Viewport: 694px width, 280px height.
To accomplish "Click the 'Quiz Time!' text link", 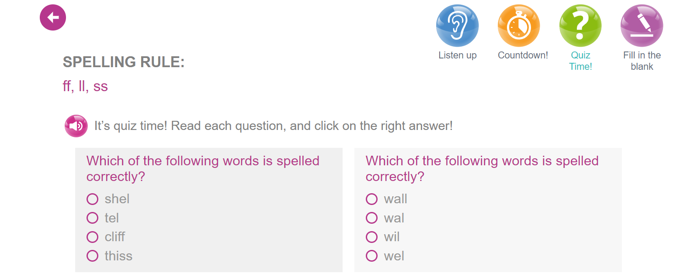I will [580, 61].
